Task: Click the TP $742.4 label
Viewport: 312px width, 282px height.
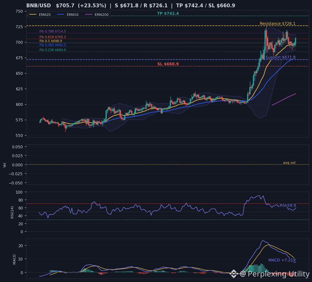Action: [168, 14]
